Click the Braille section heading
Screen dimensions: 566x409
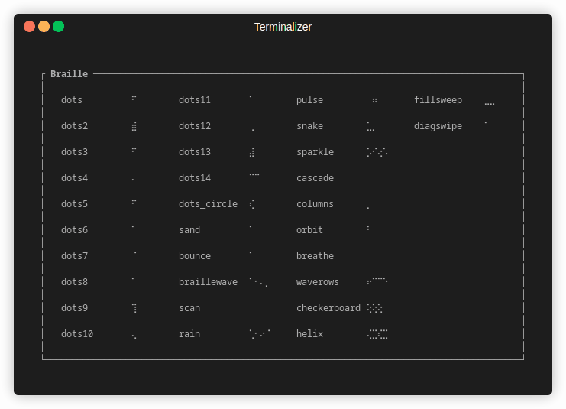69,74
